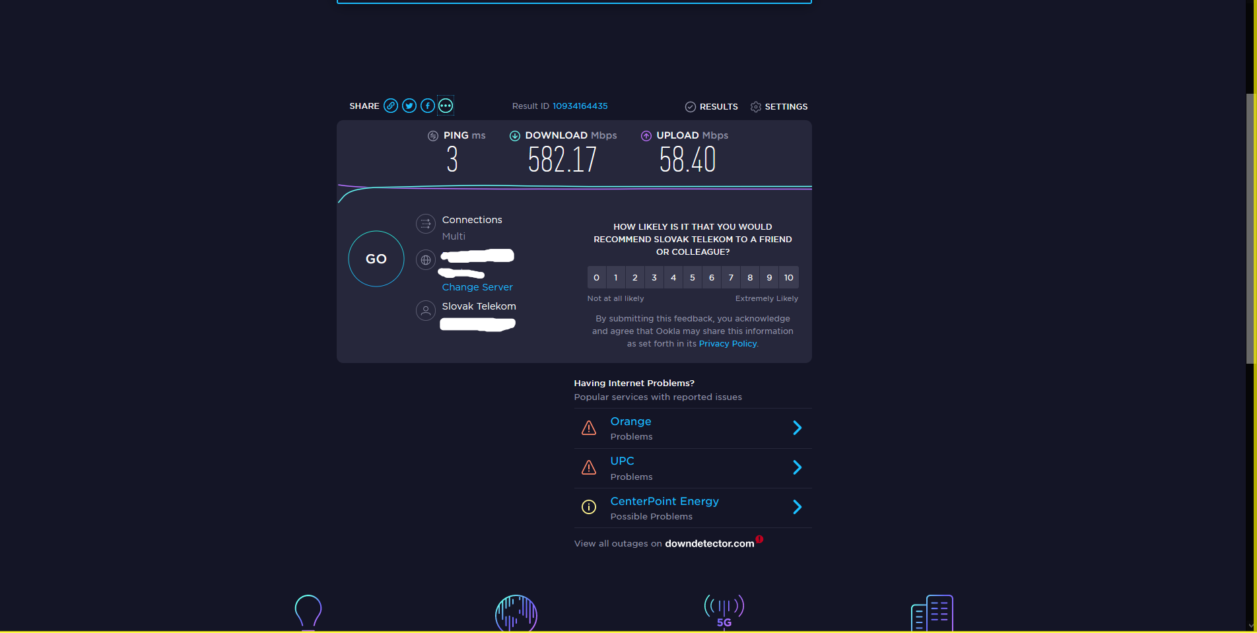The image size is (1257, 633).
Task: Click the page vertical scrollbar
Action: pos(1250,228)
